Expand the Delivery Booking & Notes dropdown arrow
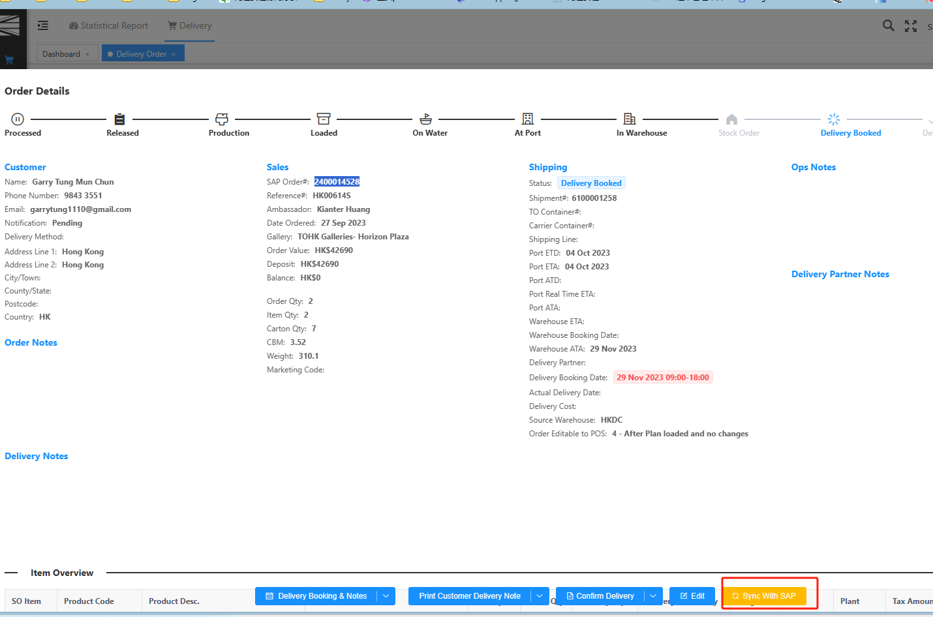Viewport: 933px width, 617px height. 386,596
